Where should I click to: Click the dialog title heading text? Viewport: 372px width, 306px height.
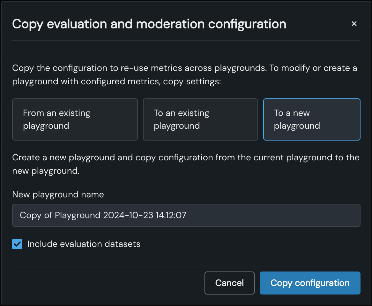pos(149,24)
